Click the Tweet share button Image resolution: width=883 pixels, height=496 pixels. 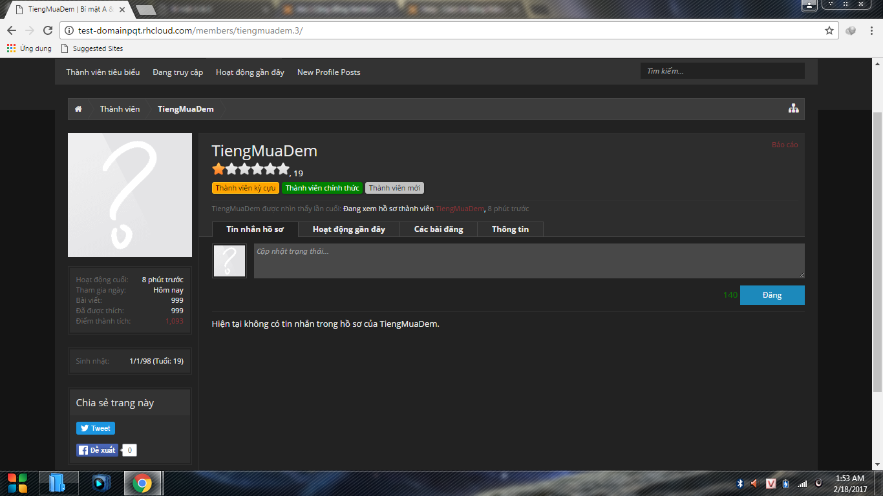96,428
